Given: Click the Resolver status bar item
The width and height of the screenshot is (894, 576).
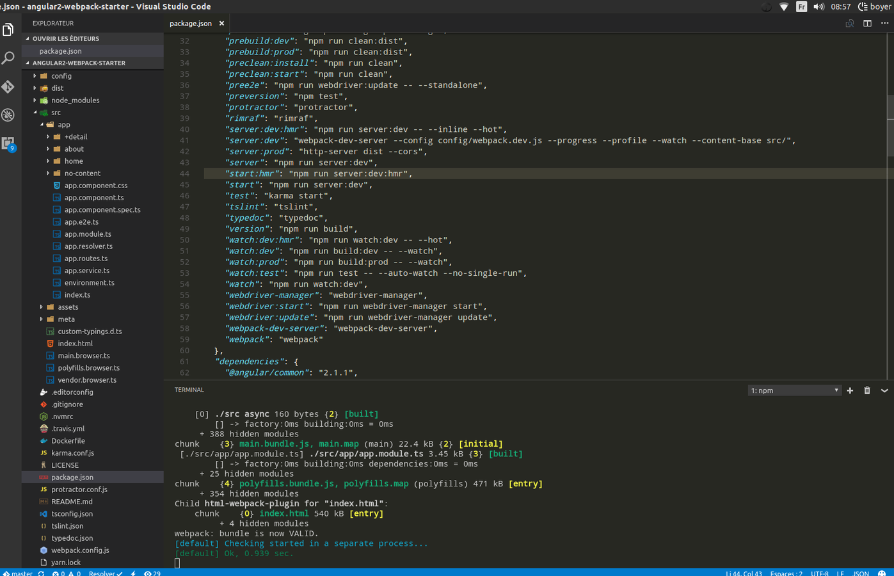Looking at the screenshot, I should [x=106, y=573].
